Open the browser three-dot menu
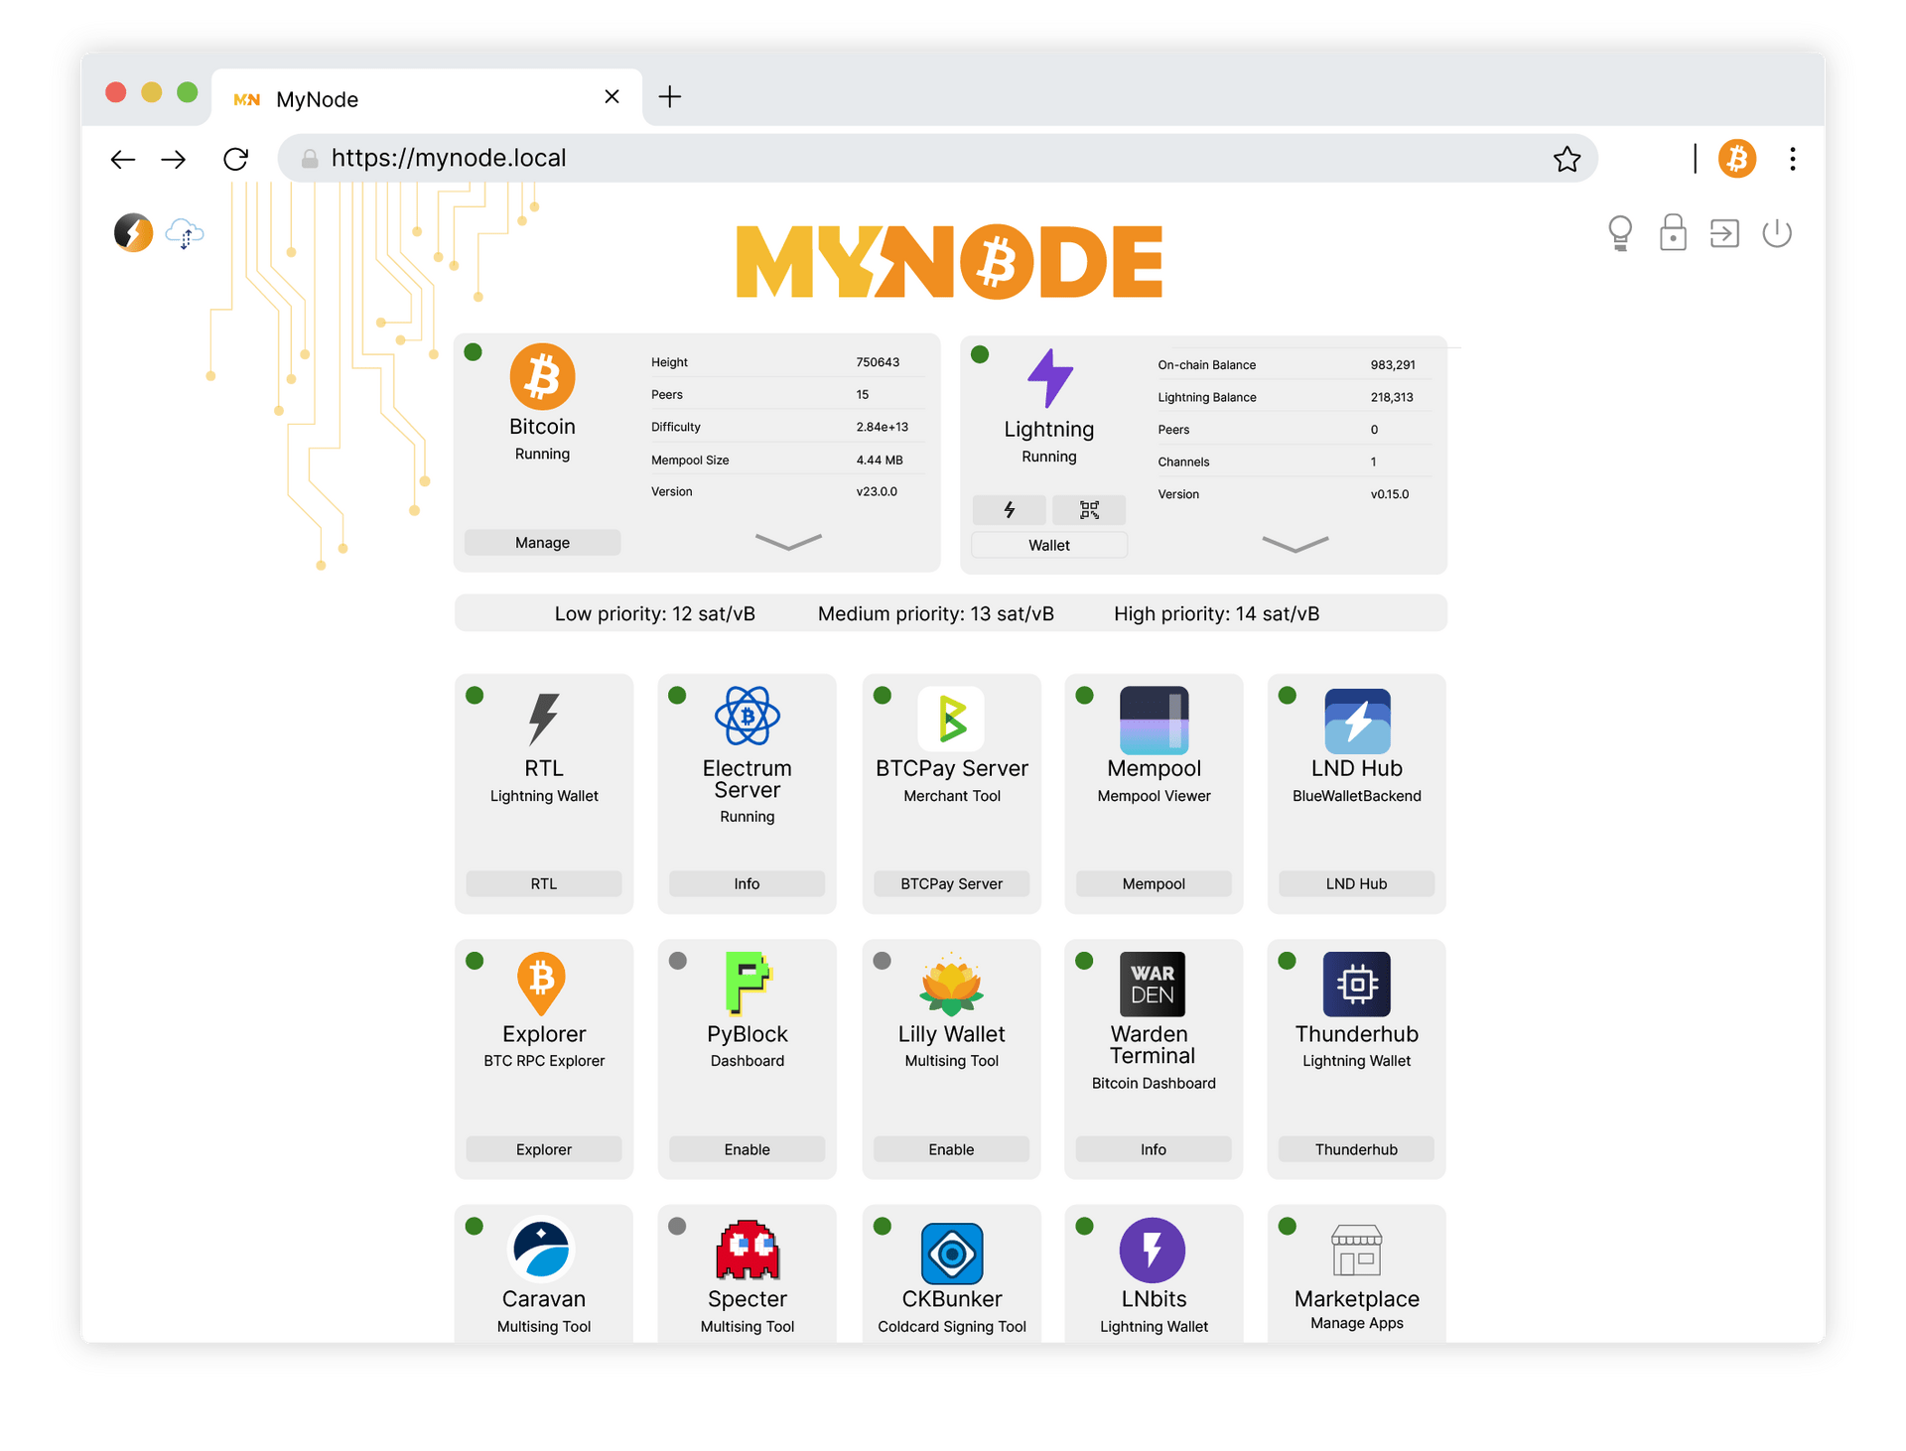The height and width of the screenshot is (1451, 1906). point(1793,159)
